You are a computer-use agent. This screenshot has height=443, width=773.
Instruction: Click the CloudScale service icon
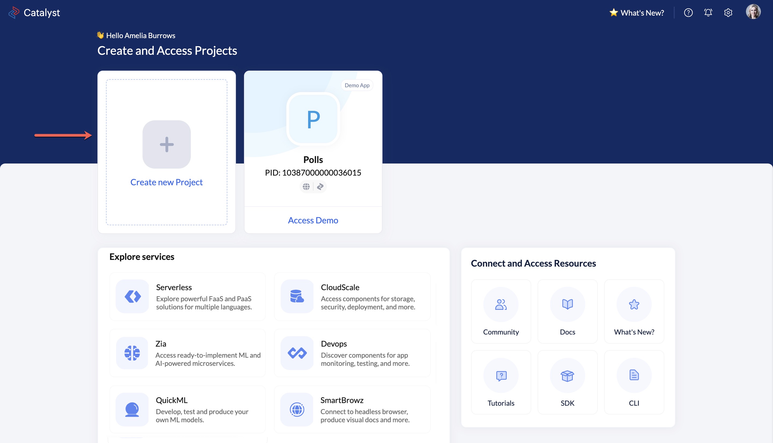297,296
